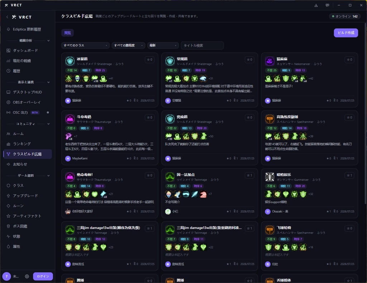Click first upgrade icon on 国一法加点 card
The image size is (367, 283).
click(x=168, y=194)
